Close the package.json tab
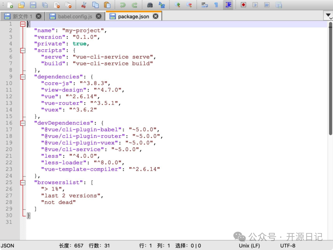Screen dimensions: 333x250 click(x=156, y=16)
